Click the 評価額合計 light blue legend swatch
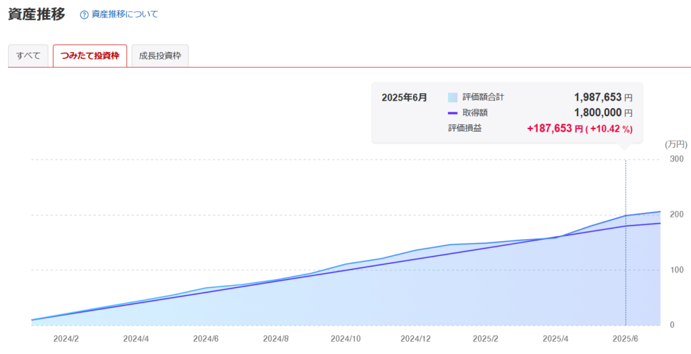The height and width of the screenshot is (354, 691). point(453,97)
